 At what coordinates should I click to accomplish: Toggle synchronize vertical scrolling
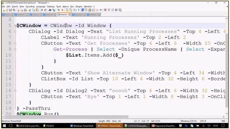67,10
